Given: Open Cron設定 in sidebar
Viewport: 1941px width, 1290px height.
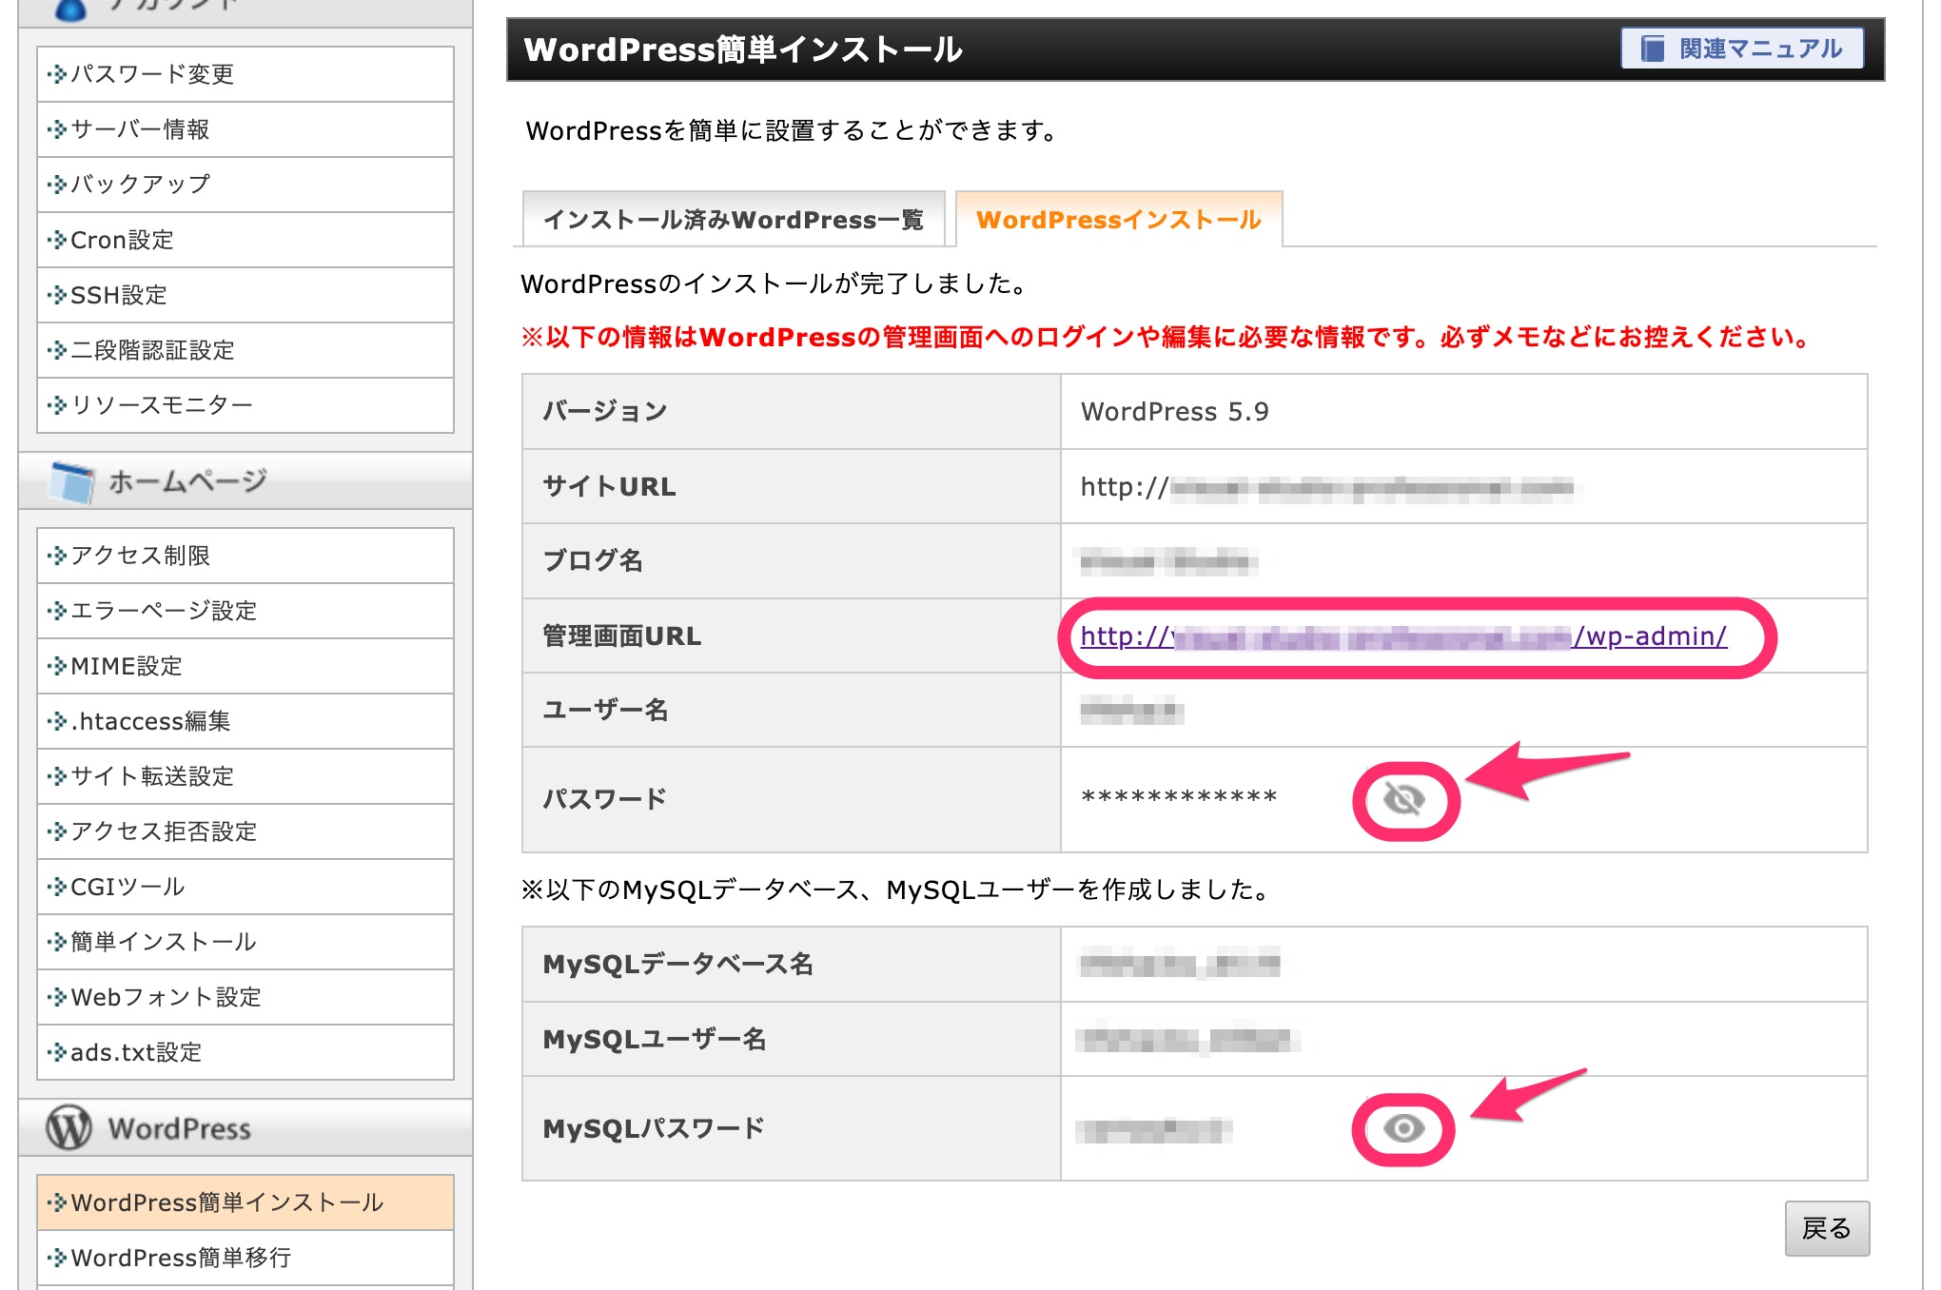Looking at the screenshot, I should (x=245, y=240).
